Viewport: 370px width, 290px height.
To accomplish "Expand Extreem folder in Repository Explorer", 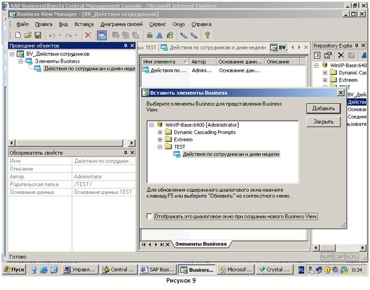I will pos(325,80).
